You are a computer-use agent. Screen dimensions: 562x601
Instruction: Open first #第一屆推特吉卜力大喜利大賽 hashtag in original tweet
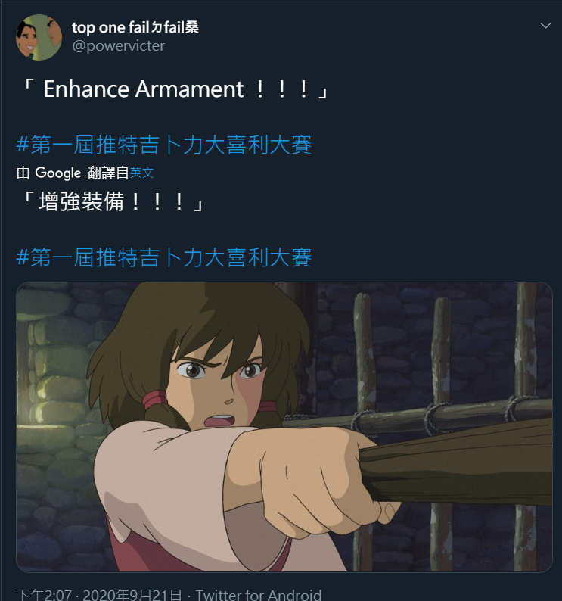pos(164,145)
